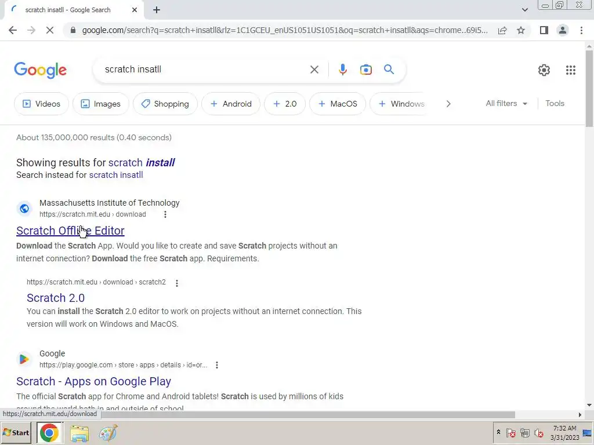594x445 pixels.
Task: Click the scroll right arrow at bottom
Action: point(580,415)
